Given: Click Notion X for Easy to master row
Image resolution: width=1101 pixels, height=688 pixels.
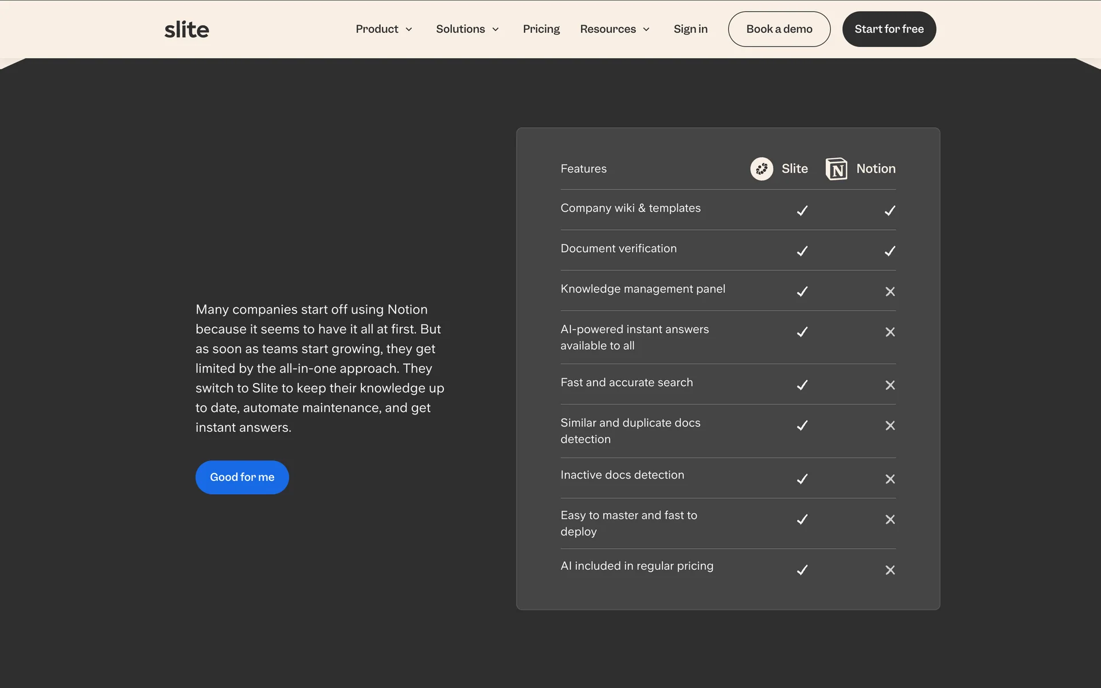Looking at the screenshot, I should [889, 519].
